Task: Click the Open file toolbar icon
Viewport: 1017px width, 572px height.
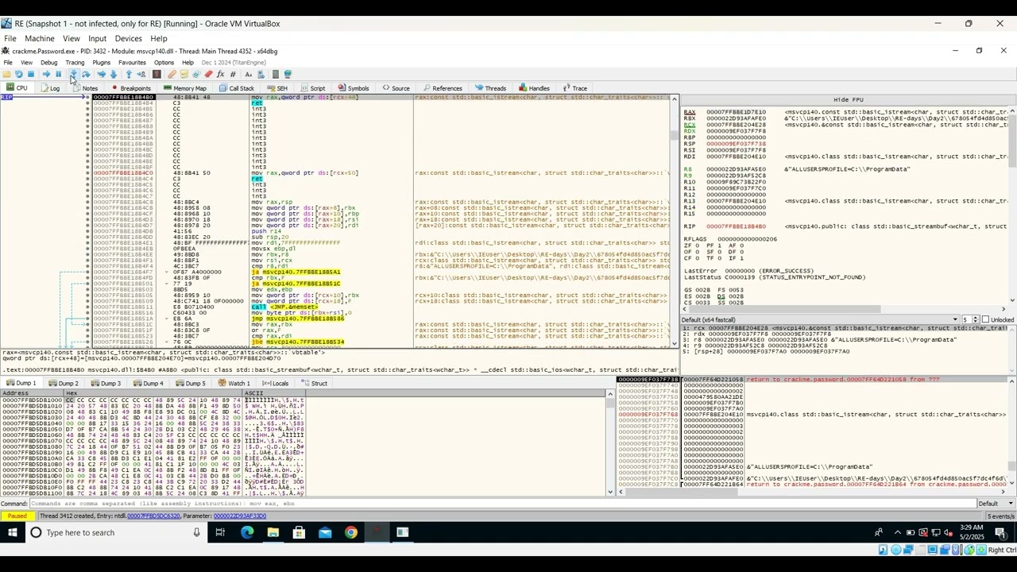Action: [7, 75]
